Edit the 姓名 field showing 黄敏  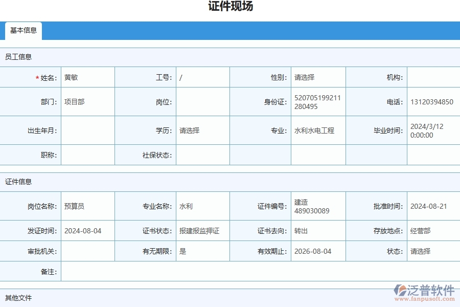[87, 77]
